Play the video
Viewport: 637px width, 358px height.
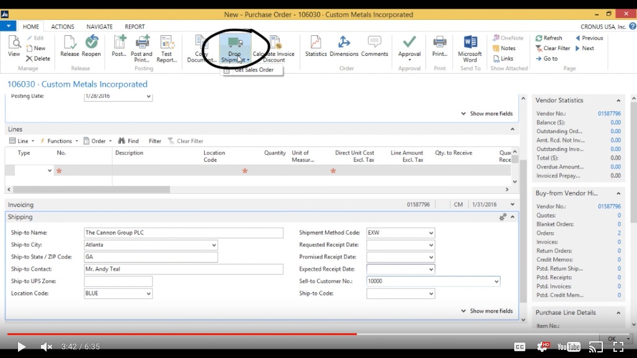(x=22, y=347)
